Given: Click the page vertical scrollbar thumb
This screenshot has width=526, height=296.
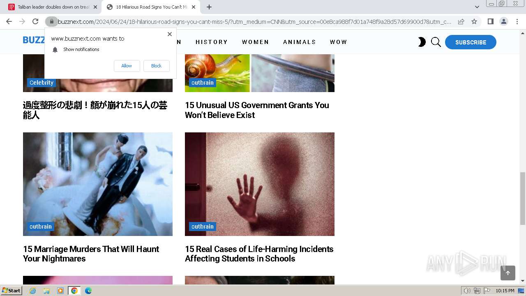Looking at the screenshot, I should (523, 199).
